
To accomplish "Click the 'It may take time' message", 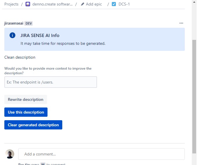I will pos(63,43).
